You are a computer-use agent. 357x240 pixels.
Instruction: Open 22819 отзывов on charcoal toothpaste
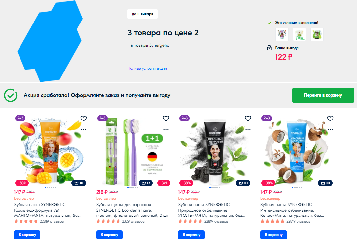click(216, 221)
